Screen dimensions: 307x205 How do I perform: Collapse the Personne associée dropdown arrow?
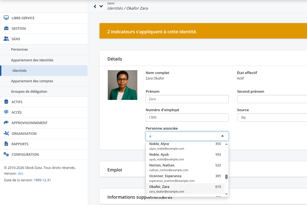(x=222, y=136)
